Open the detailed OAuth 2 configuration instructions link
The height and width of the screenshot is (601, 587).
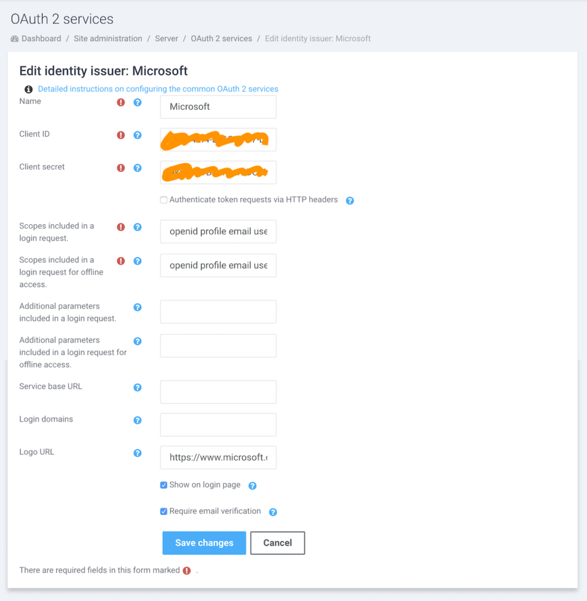pos(158,89)
